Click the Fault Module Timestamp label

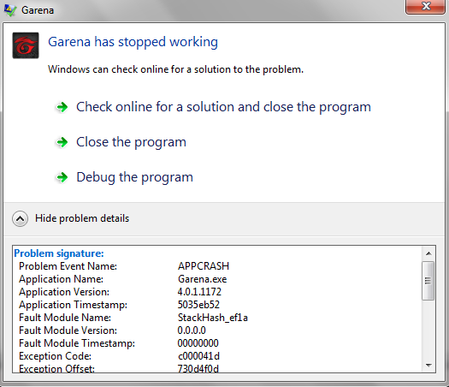77,343
